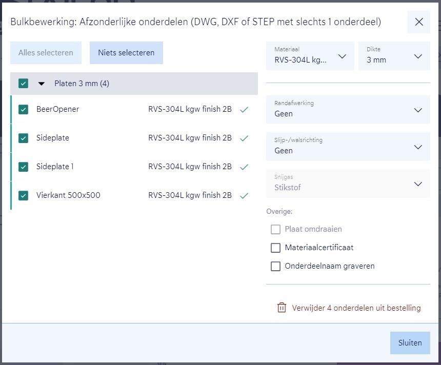Collapse the Platen 3 mm group arrow
This screenshot has width=441, height=365.
42,84
